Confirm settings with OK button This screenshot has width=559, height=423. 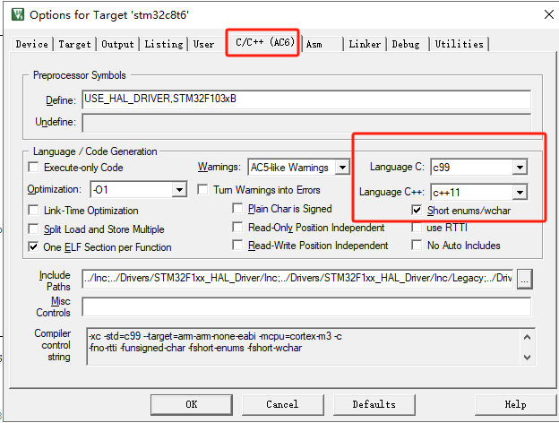192,404
